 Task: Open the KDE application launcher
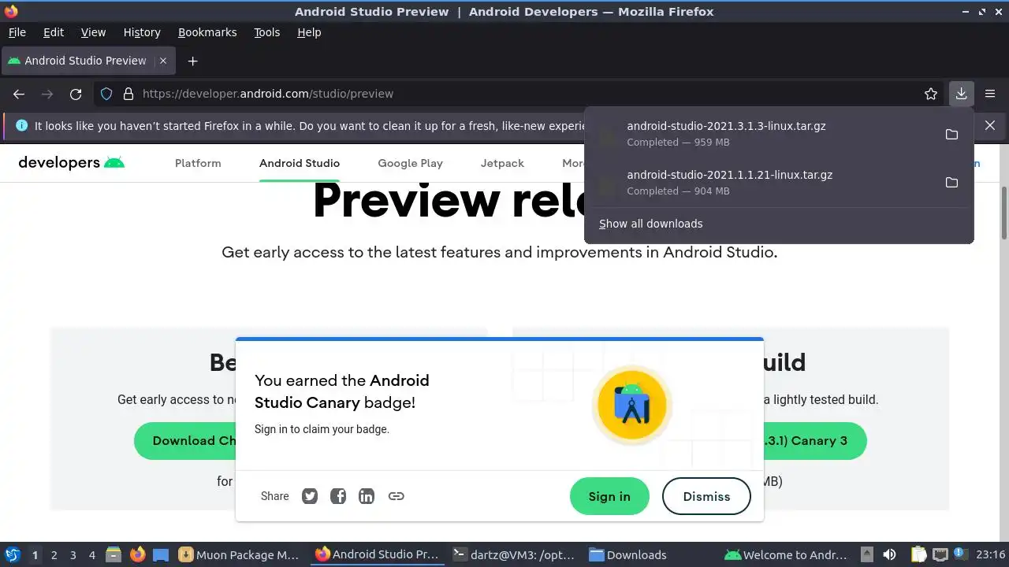[x=12, y=555]
